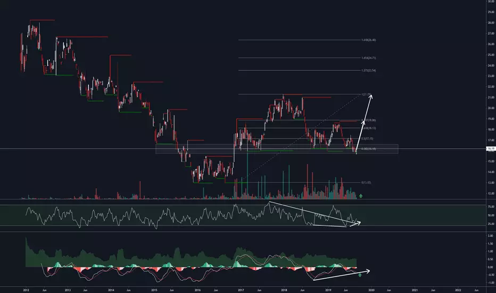Screen dimensions: 496x293
Task: Click 24.00 on the price axis
Action: click(491, 66)
